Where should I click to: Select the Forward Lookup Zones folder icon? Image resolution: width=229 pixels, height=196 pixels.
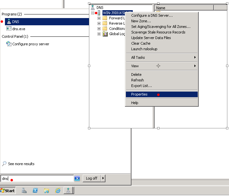click(105, 18)
